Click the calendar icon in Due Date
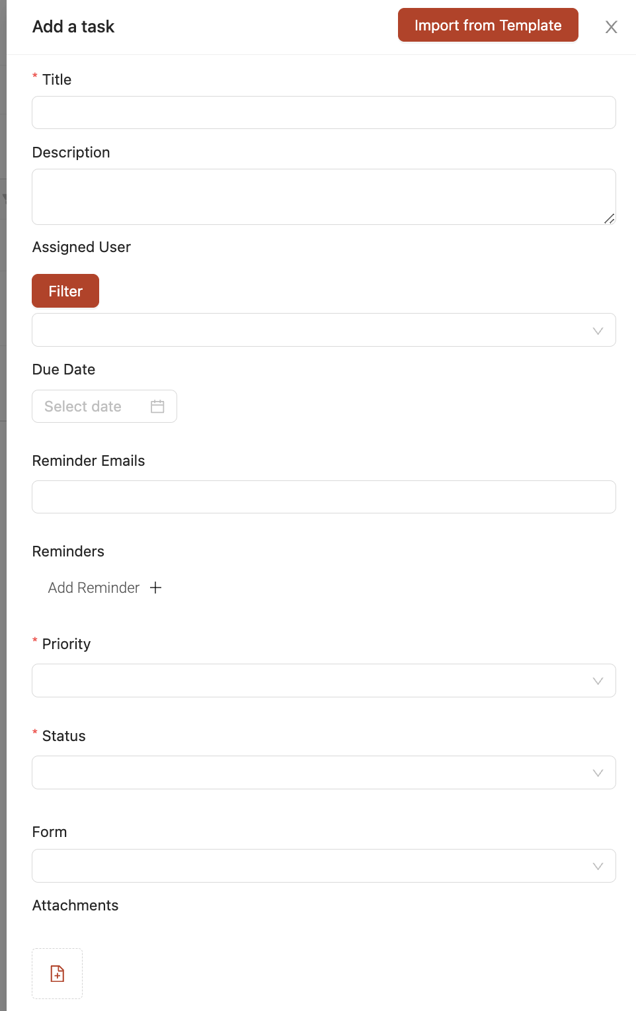This screenshot has width=636, height=1011. click(x=157, y=406)
